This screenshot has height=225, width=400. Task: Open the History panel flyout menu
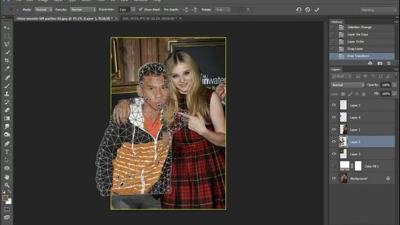[x=396, y=22]
